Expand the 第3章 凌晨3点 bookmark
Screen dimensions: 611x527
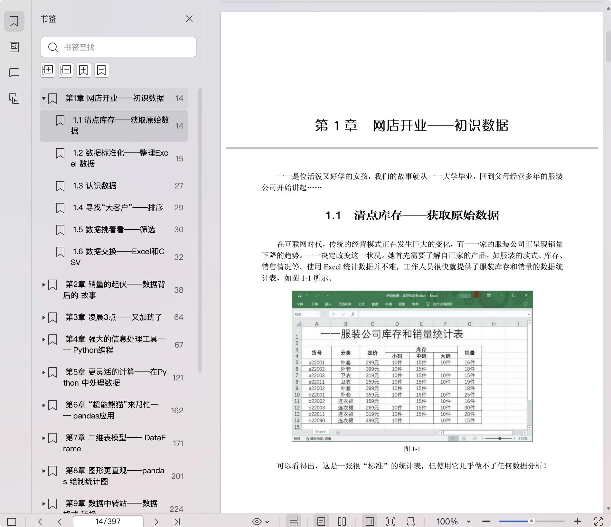click(x=44, y=317)
